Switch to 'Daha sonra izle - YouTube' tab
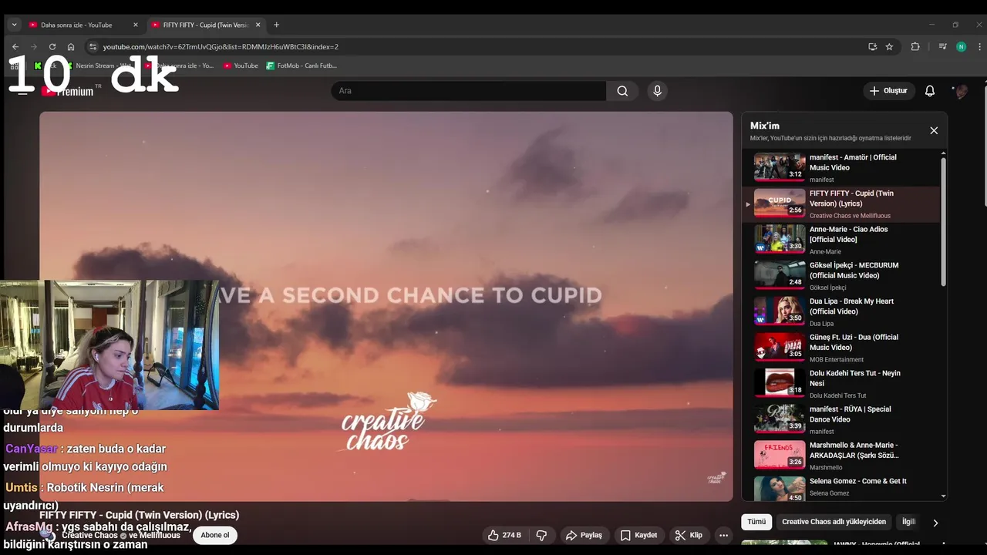Image resolution: width=987 pixels, height=555 pixels. click(83, 25)
